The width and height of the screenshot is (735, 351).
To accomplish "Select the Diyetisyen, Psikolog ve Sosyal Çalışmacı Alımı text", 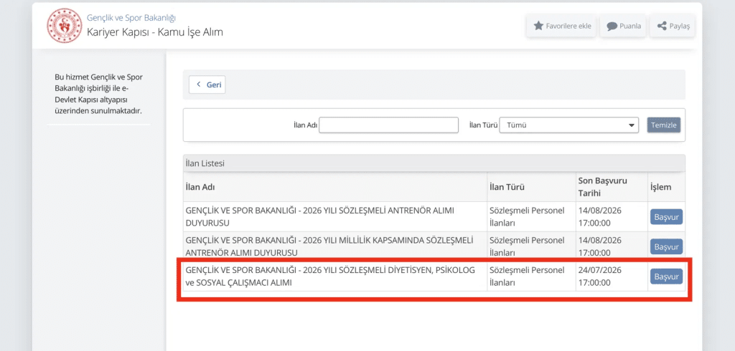I will pos(330,276).
